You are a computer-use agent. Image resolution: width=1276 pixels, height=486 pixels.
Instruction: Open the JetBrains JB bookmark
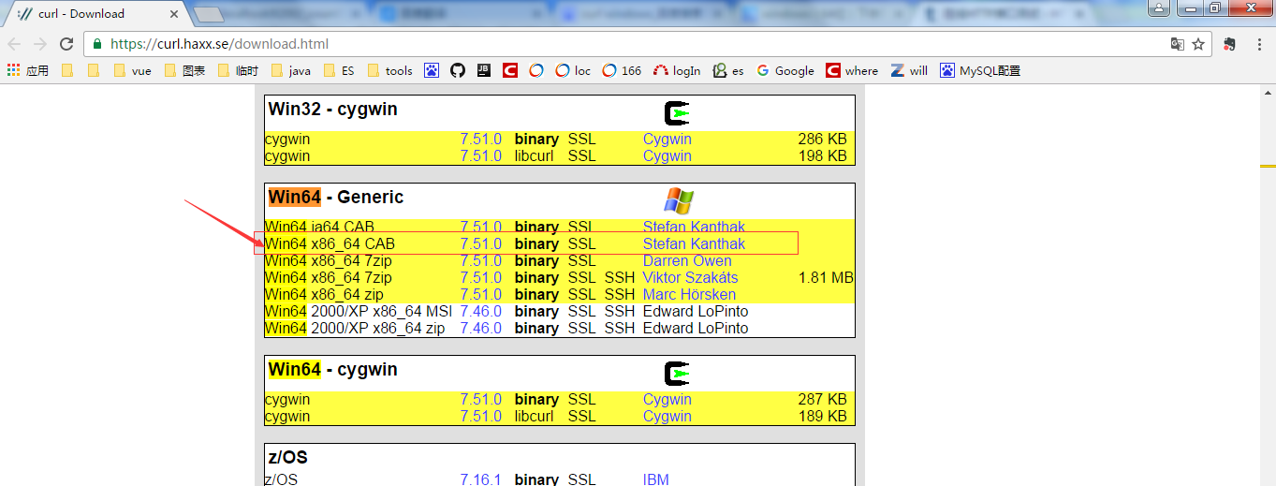click(484, 70)
